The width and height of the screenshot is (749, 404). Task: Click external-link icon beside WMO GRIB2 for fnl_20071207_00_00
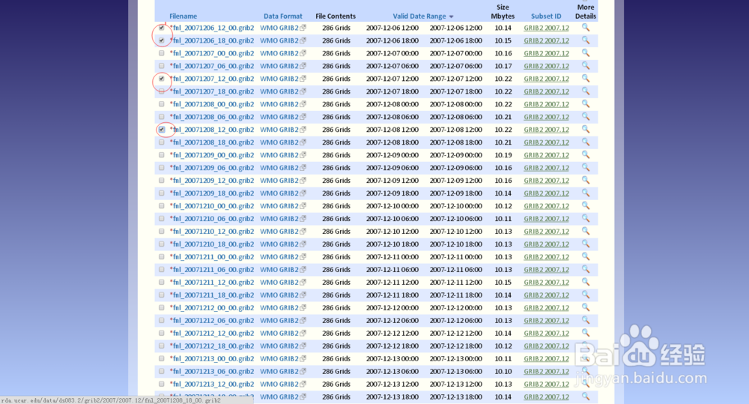(303, 53)
